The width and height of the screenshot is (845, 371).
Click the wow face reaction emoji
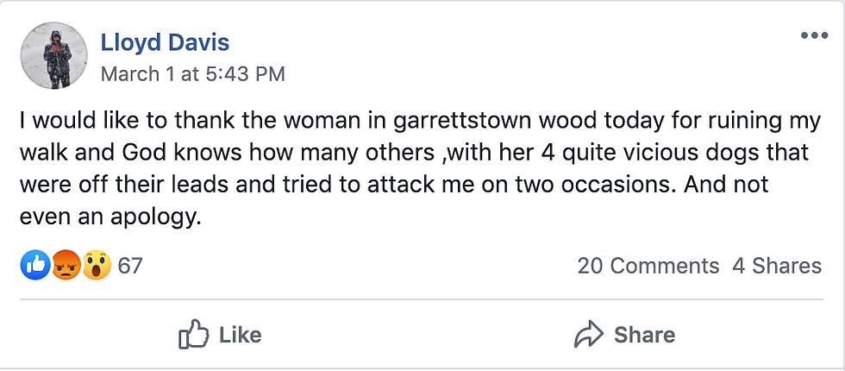click(97, 266)
